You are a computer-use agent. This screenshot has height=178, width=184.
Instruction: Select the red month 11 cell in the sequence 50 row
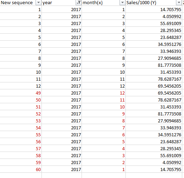(103, 100)
